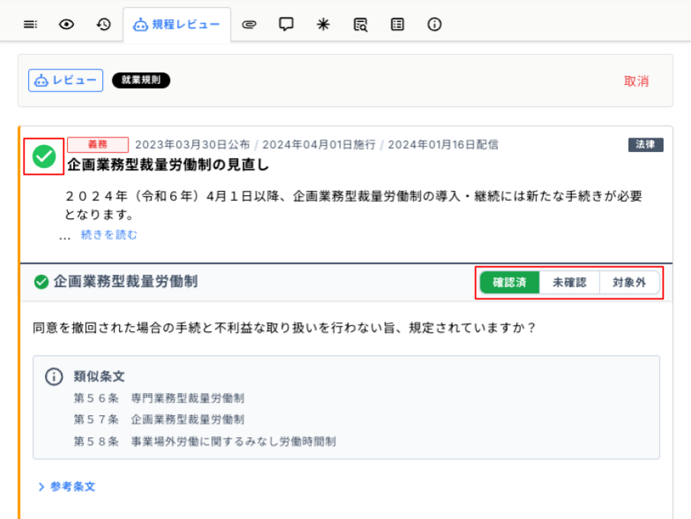The width and height of the screenshot is (691, 519).
Task: Click the レビュー robot button
Action: (x=66, y=80)
